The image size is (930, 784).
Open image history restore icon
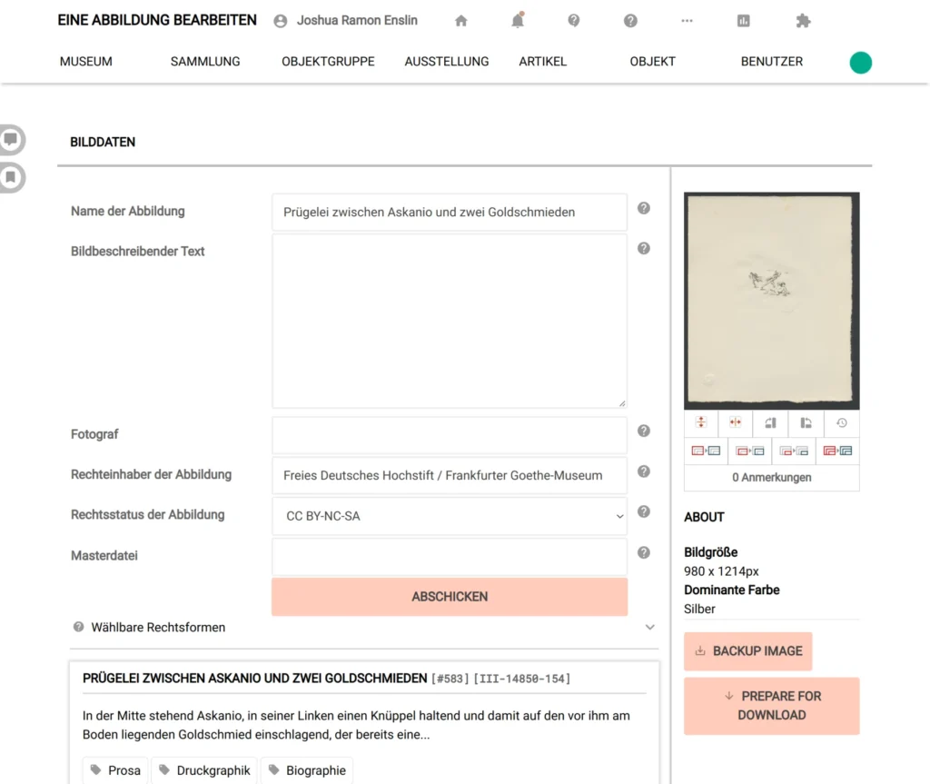[x=842, y=422]
